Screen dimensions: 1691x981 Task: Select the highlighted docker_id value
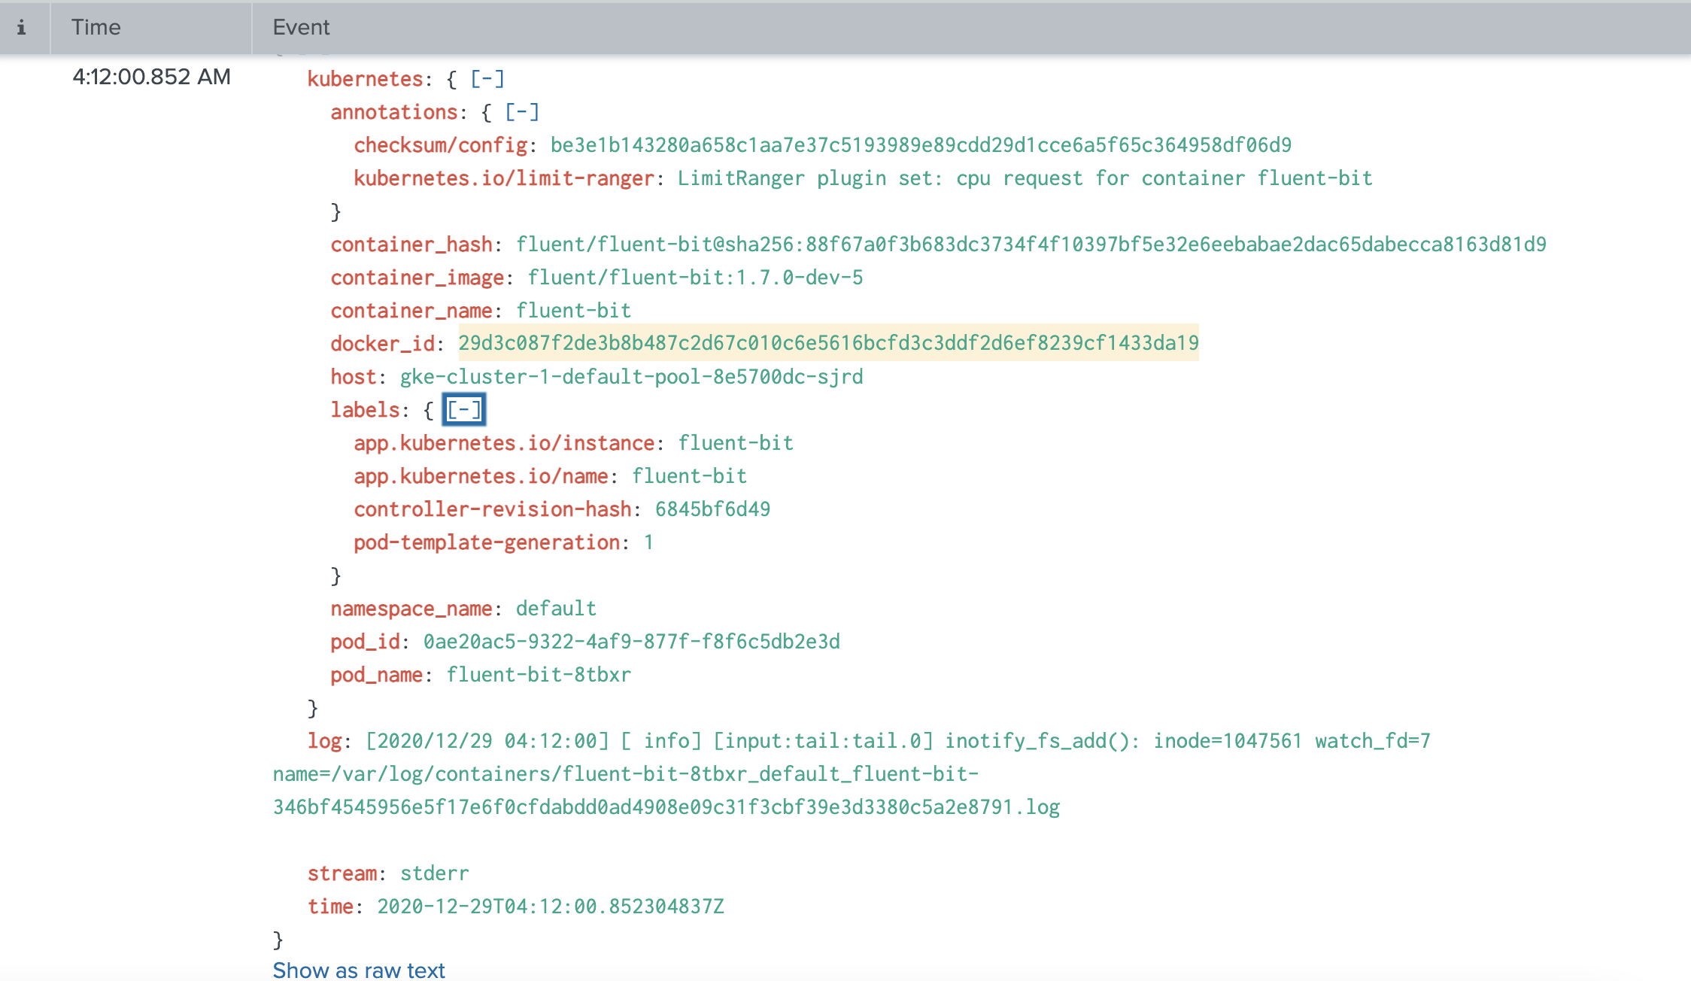tap(829, 343)
